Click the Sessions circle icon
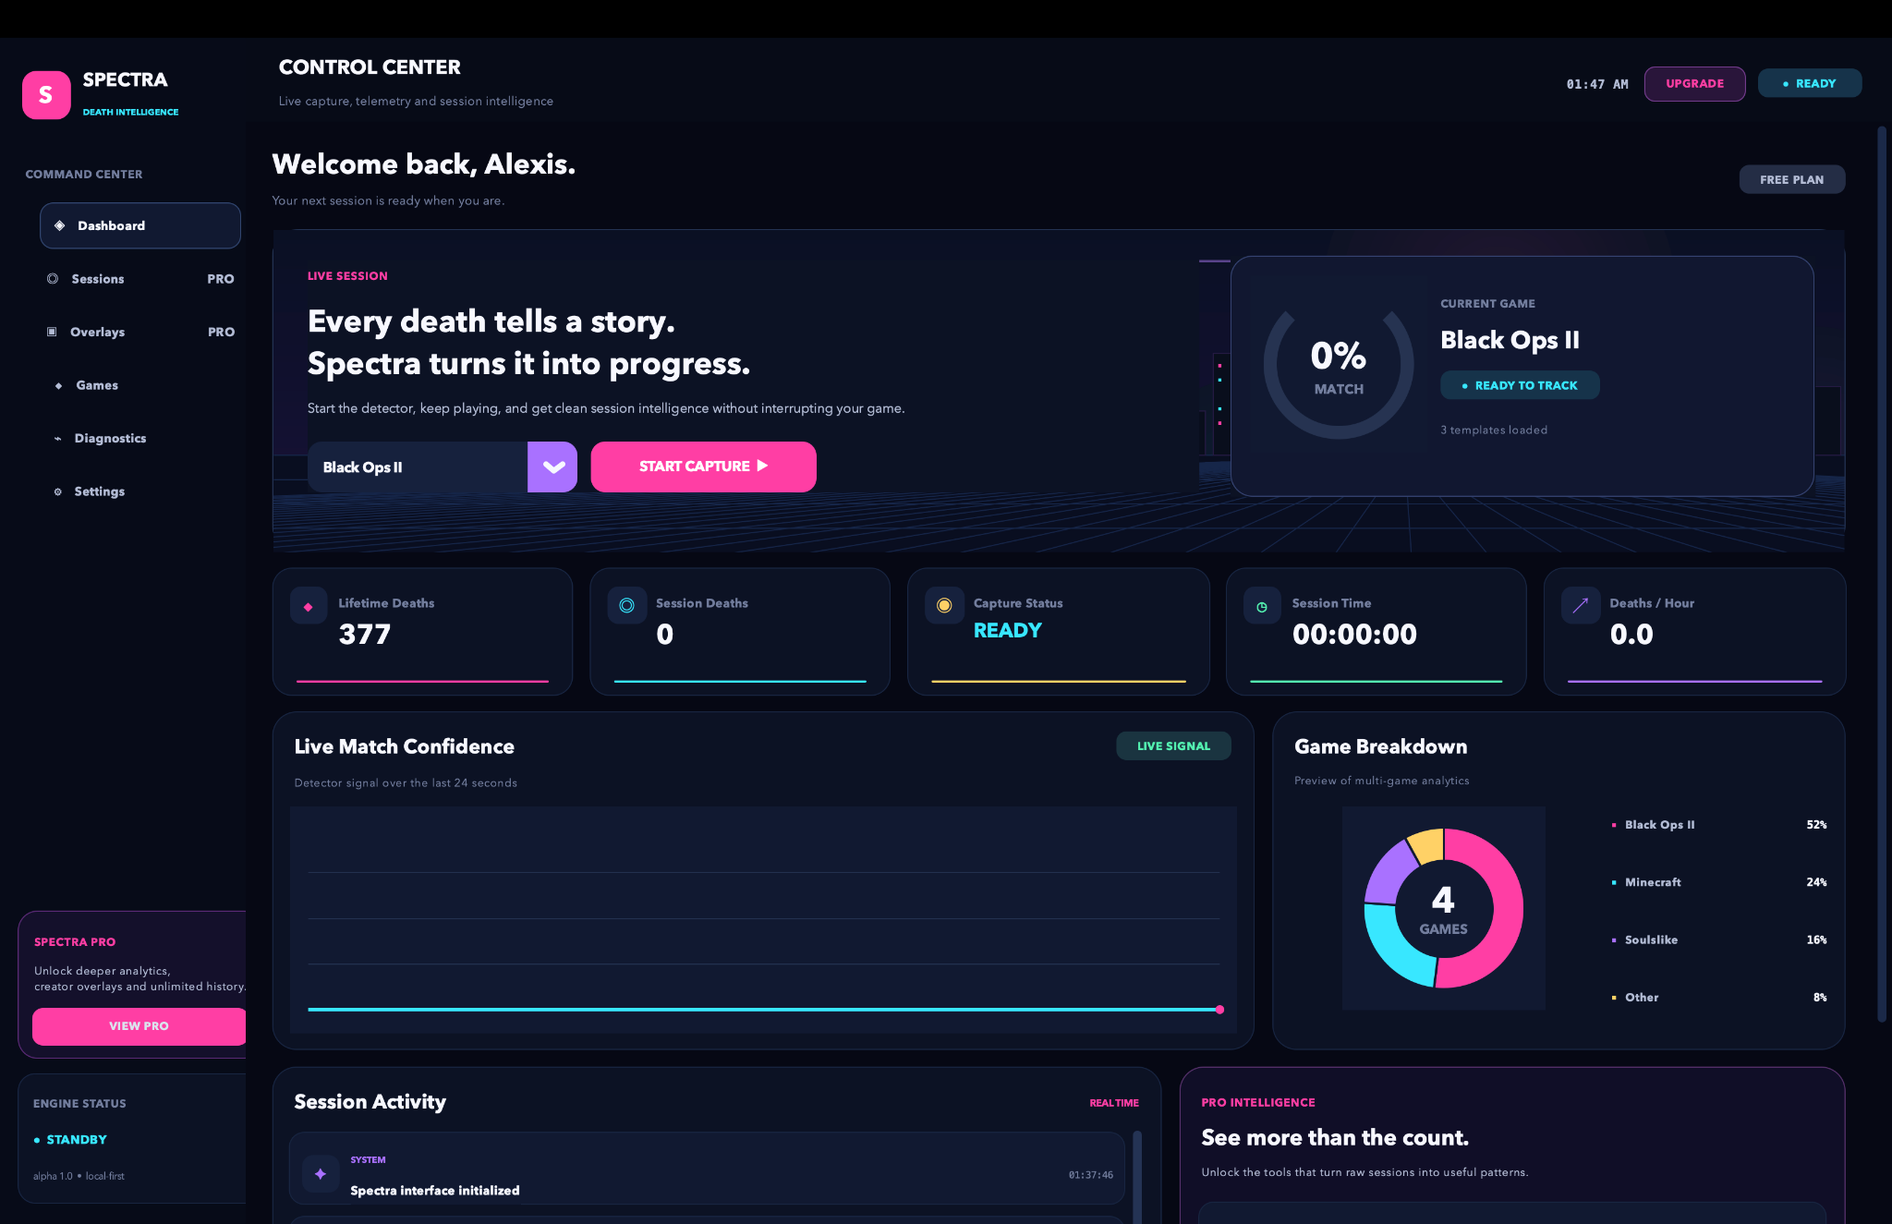 pos(53,278)
